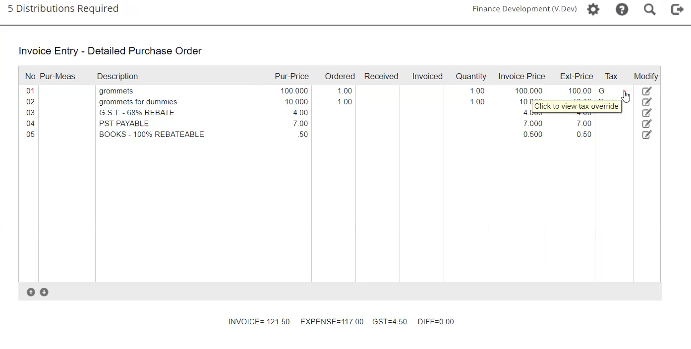
Task: Click the Finance Development (V.Dev) label
Action: click(524, 9)
